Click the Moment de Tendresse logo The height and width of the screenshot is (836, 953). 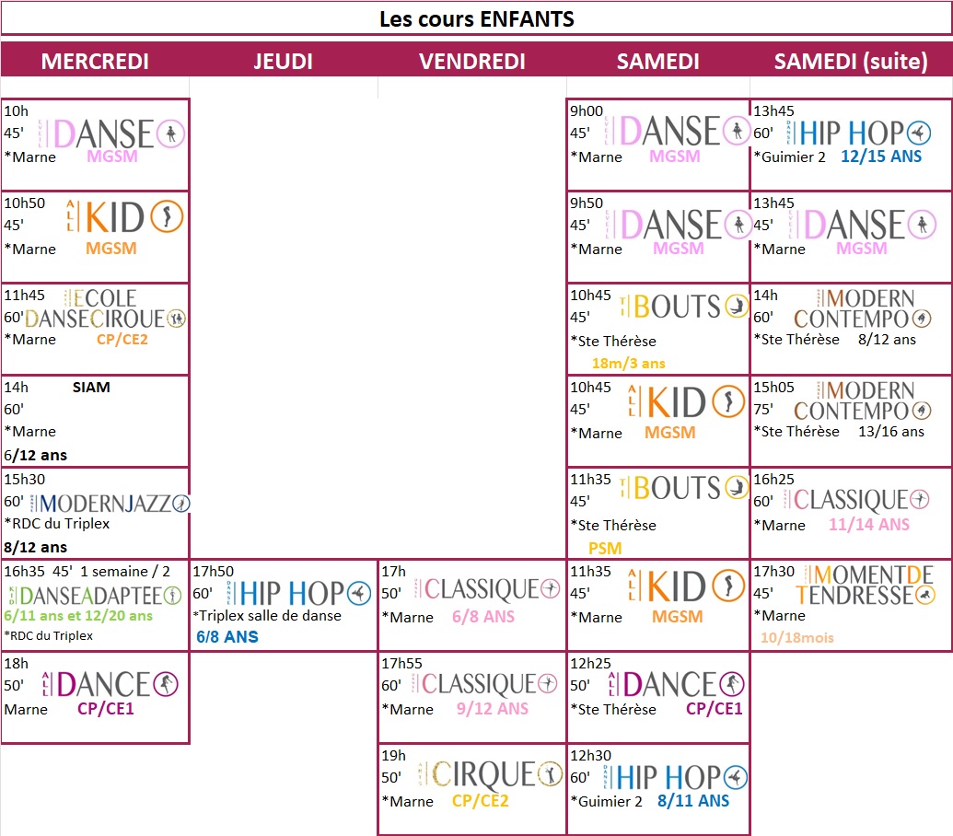pos(862,586)
